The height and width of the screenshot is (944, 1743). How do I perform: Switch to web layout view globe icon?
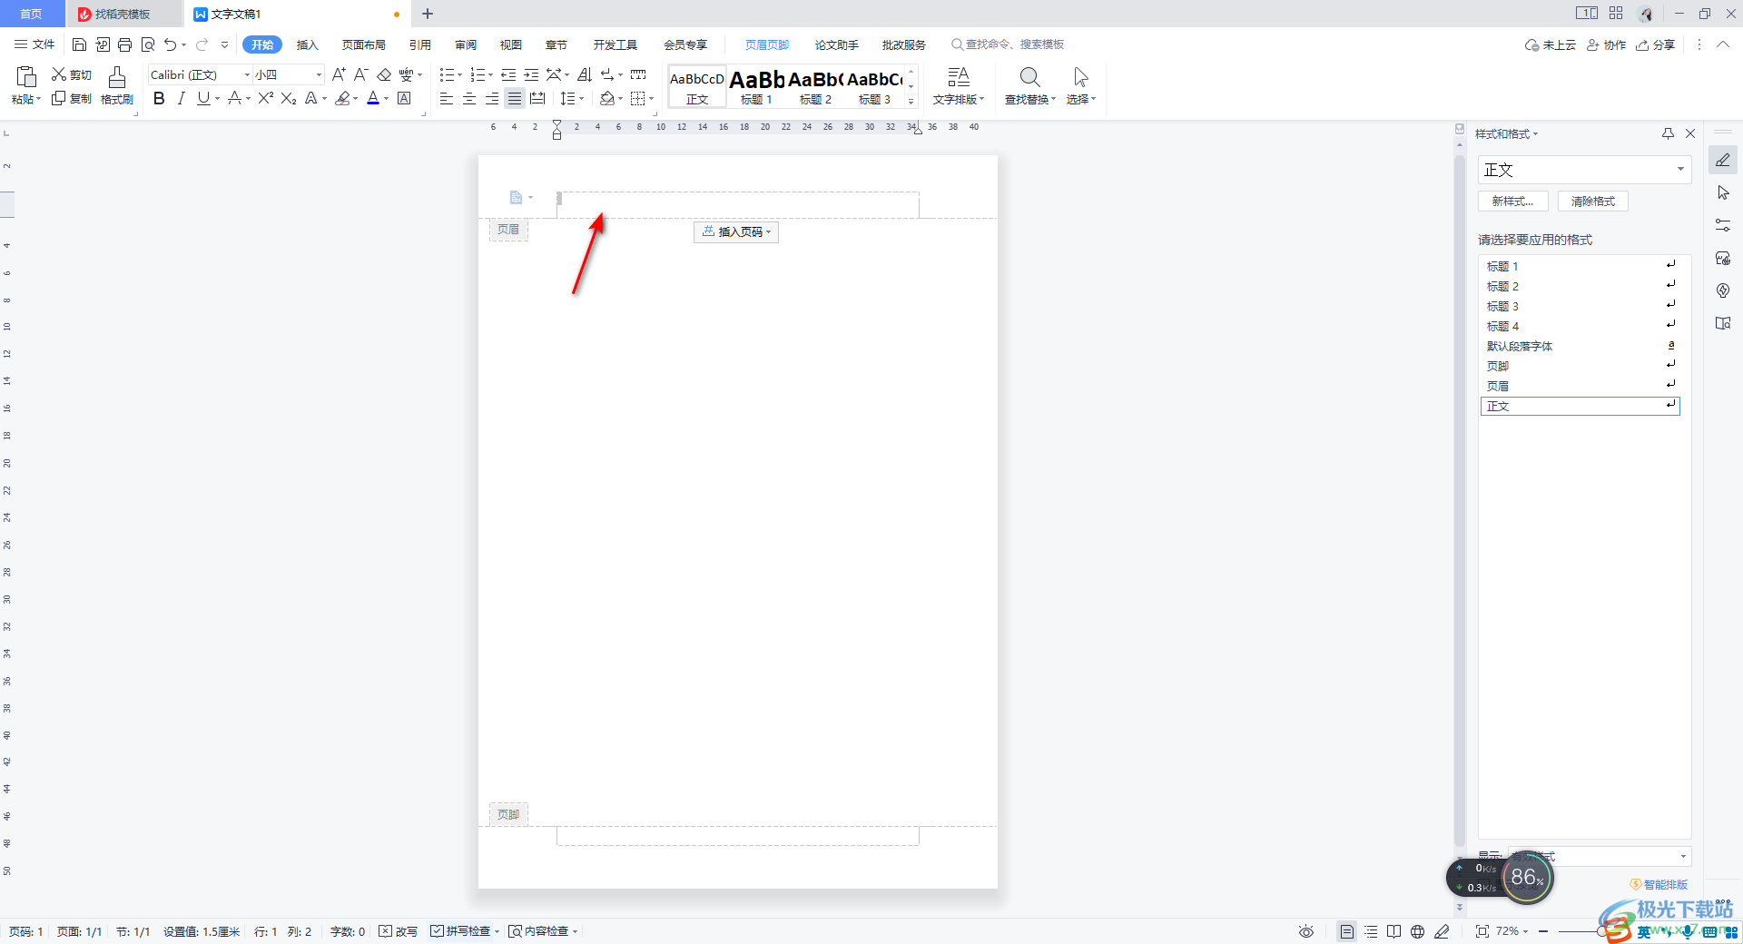pos(1417,931)
